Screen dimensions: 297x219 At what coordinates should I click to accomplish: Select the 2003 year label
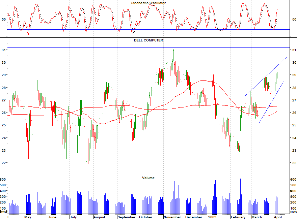pyautogui.click(x=212, y=217)
